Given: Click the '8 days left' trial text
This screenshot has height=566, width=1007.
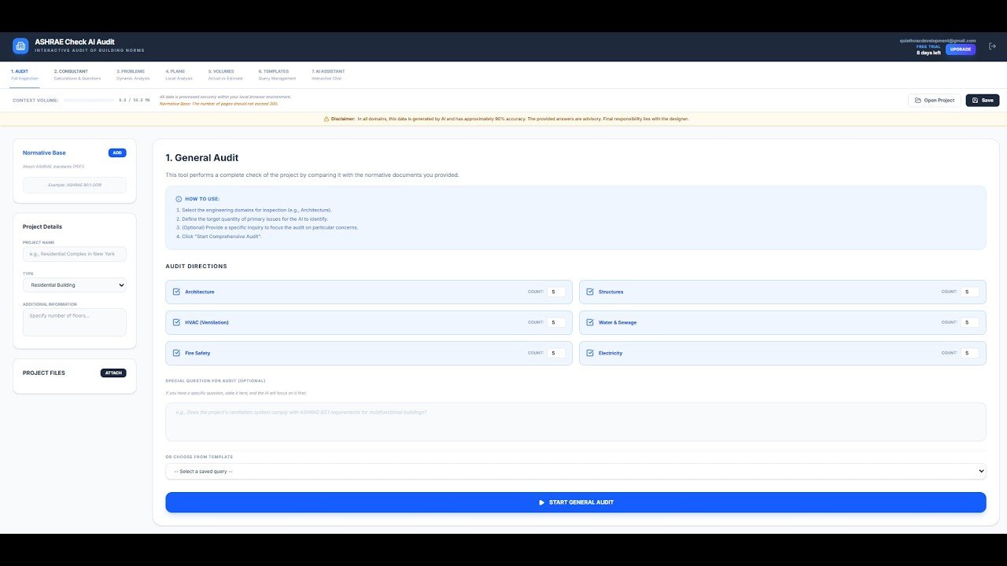Looking at the screenshot, I should point(928,53).
